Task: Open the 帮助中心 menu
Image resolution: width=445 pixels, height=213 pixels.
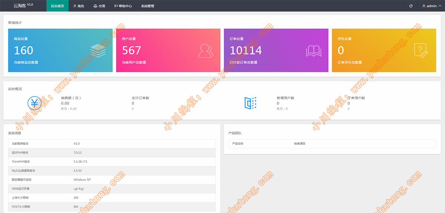Action: (x=123, y=6)
